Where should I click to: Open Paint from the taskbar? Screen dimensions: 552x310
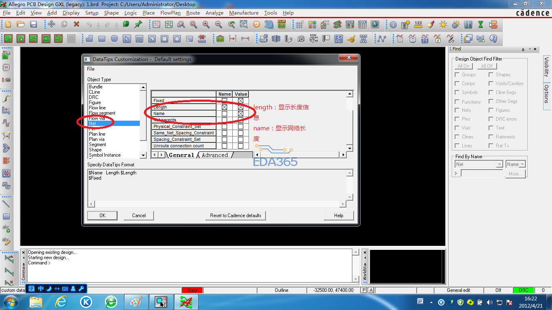click(136, 302)
